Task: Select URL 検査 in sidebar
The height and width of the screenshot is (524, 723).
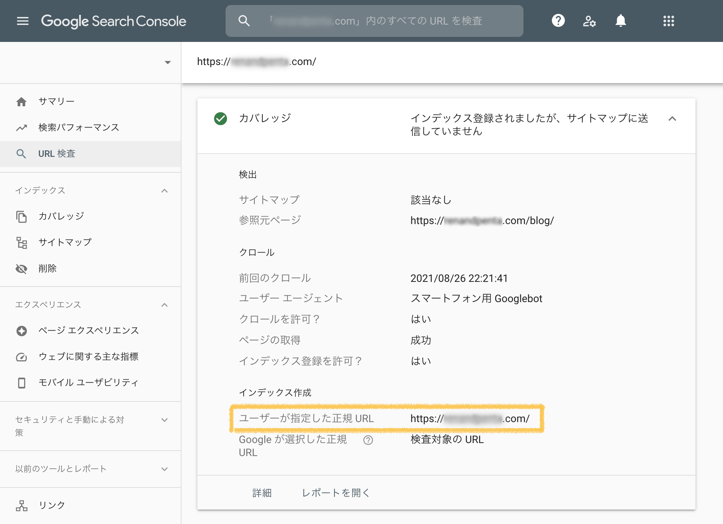Action: (90, 154)
